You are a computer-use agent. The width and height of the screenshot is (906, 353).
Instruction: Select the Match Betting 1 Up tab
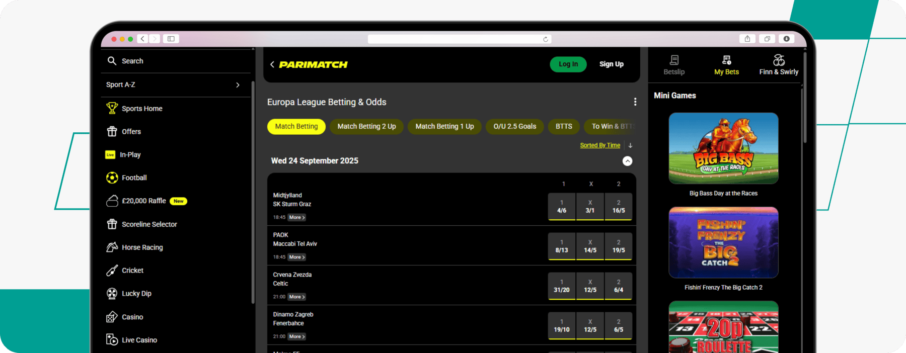pos(444,126)
